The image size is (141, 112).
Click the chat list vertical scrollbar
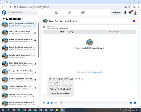pyautogui.click(x=39, y=40)
